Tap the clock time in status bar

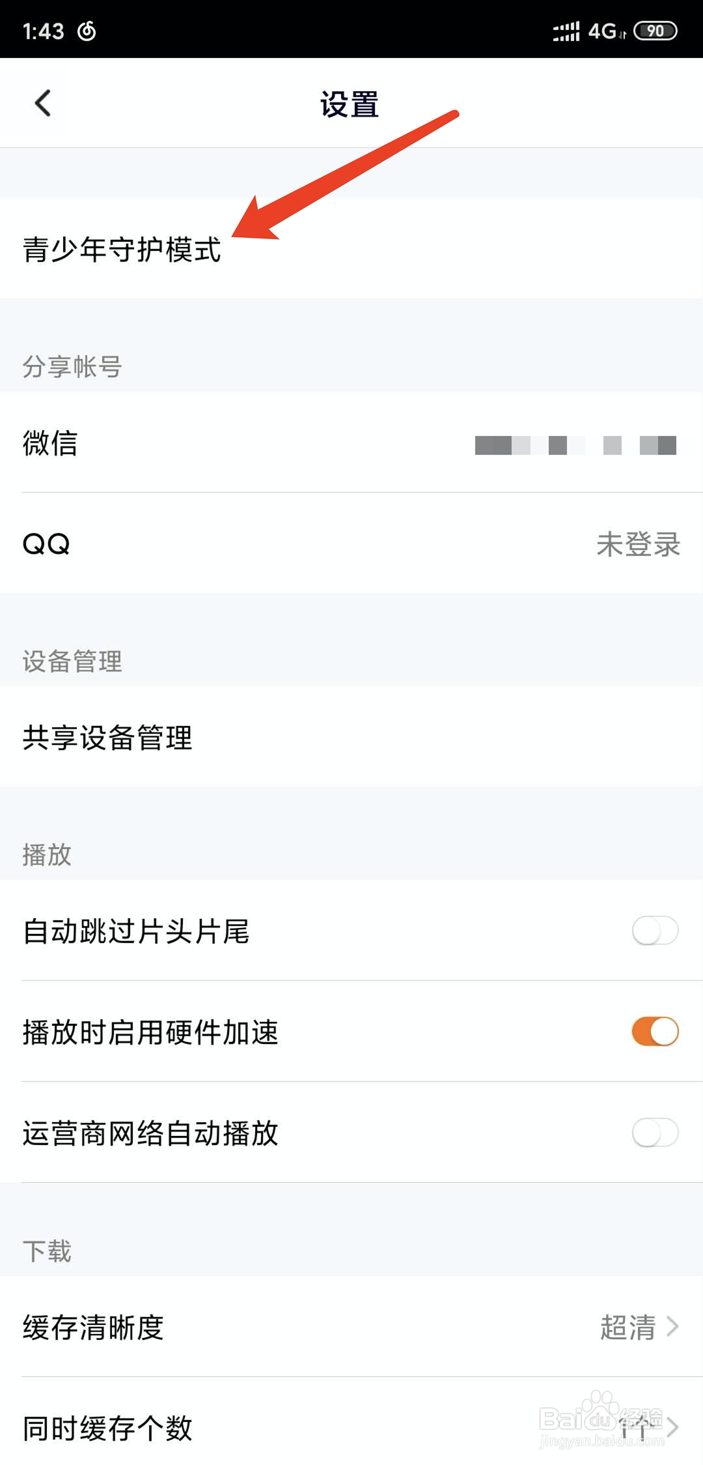[x=43, y=31]
